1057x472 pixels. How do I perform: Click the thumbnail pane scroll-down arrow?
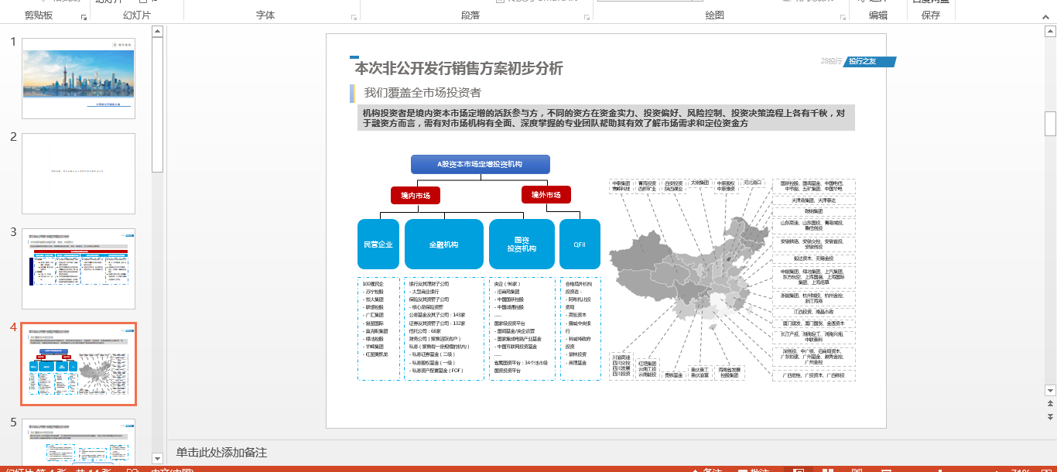158,458
